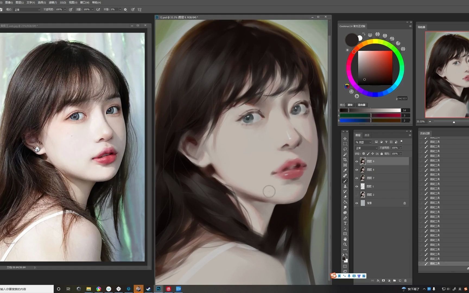The image size is (469, 293).
Task: Select the Lasso tool
Action: 345,149
